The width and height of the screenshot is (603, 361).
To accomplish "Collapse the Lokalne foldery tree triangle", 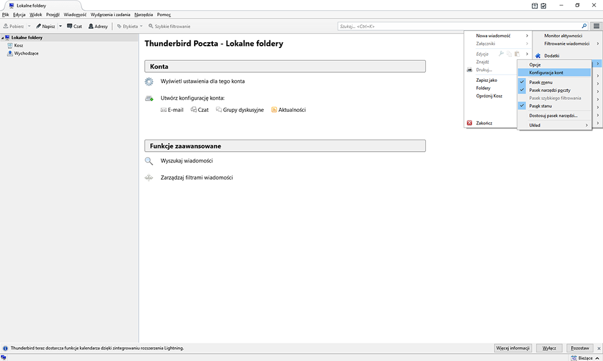I will [2, 37].
